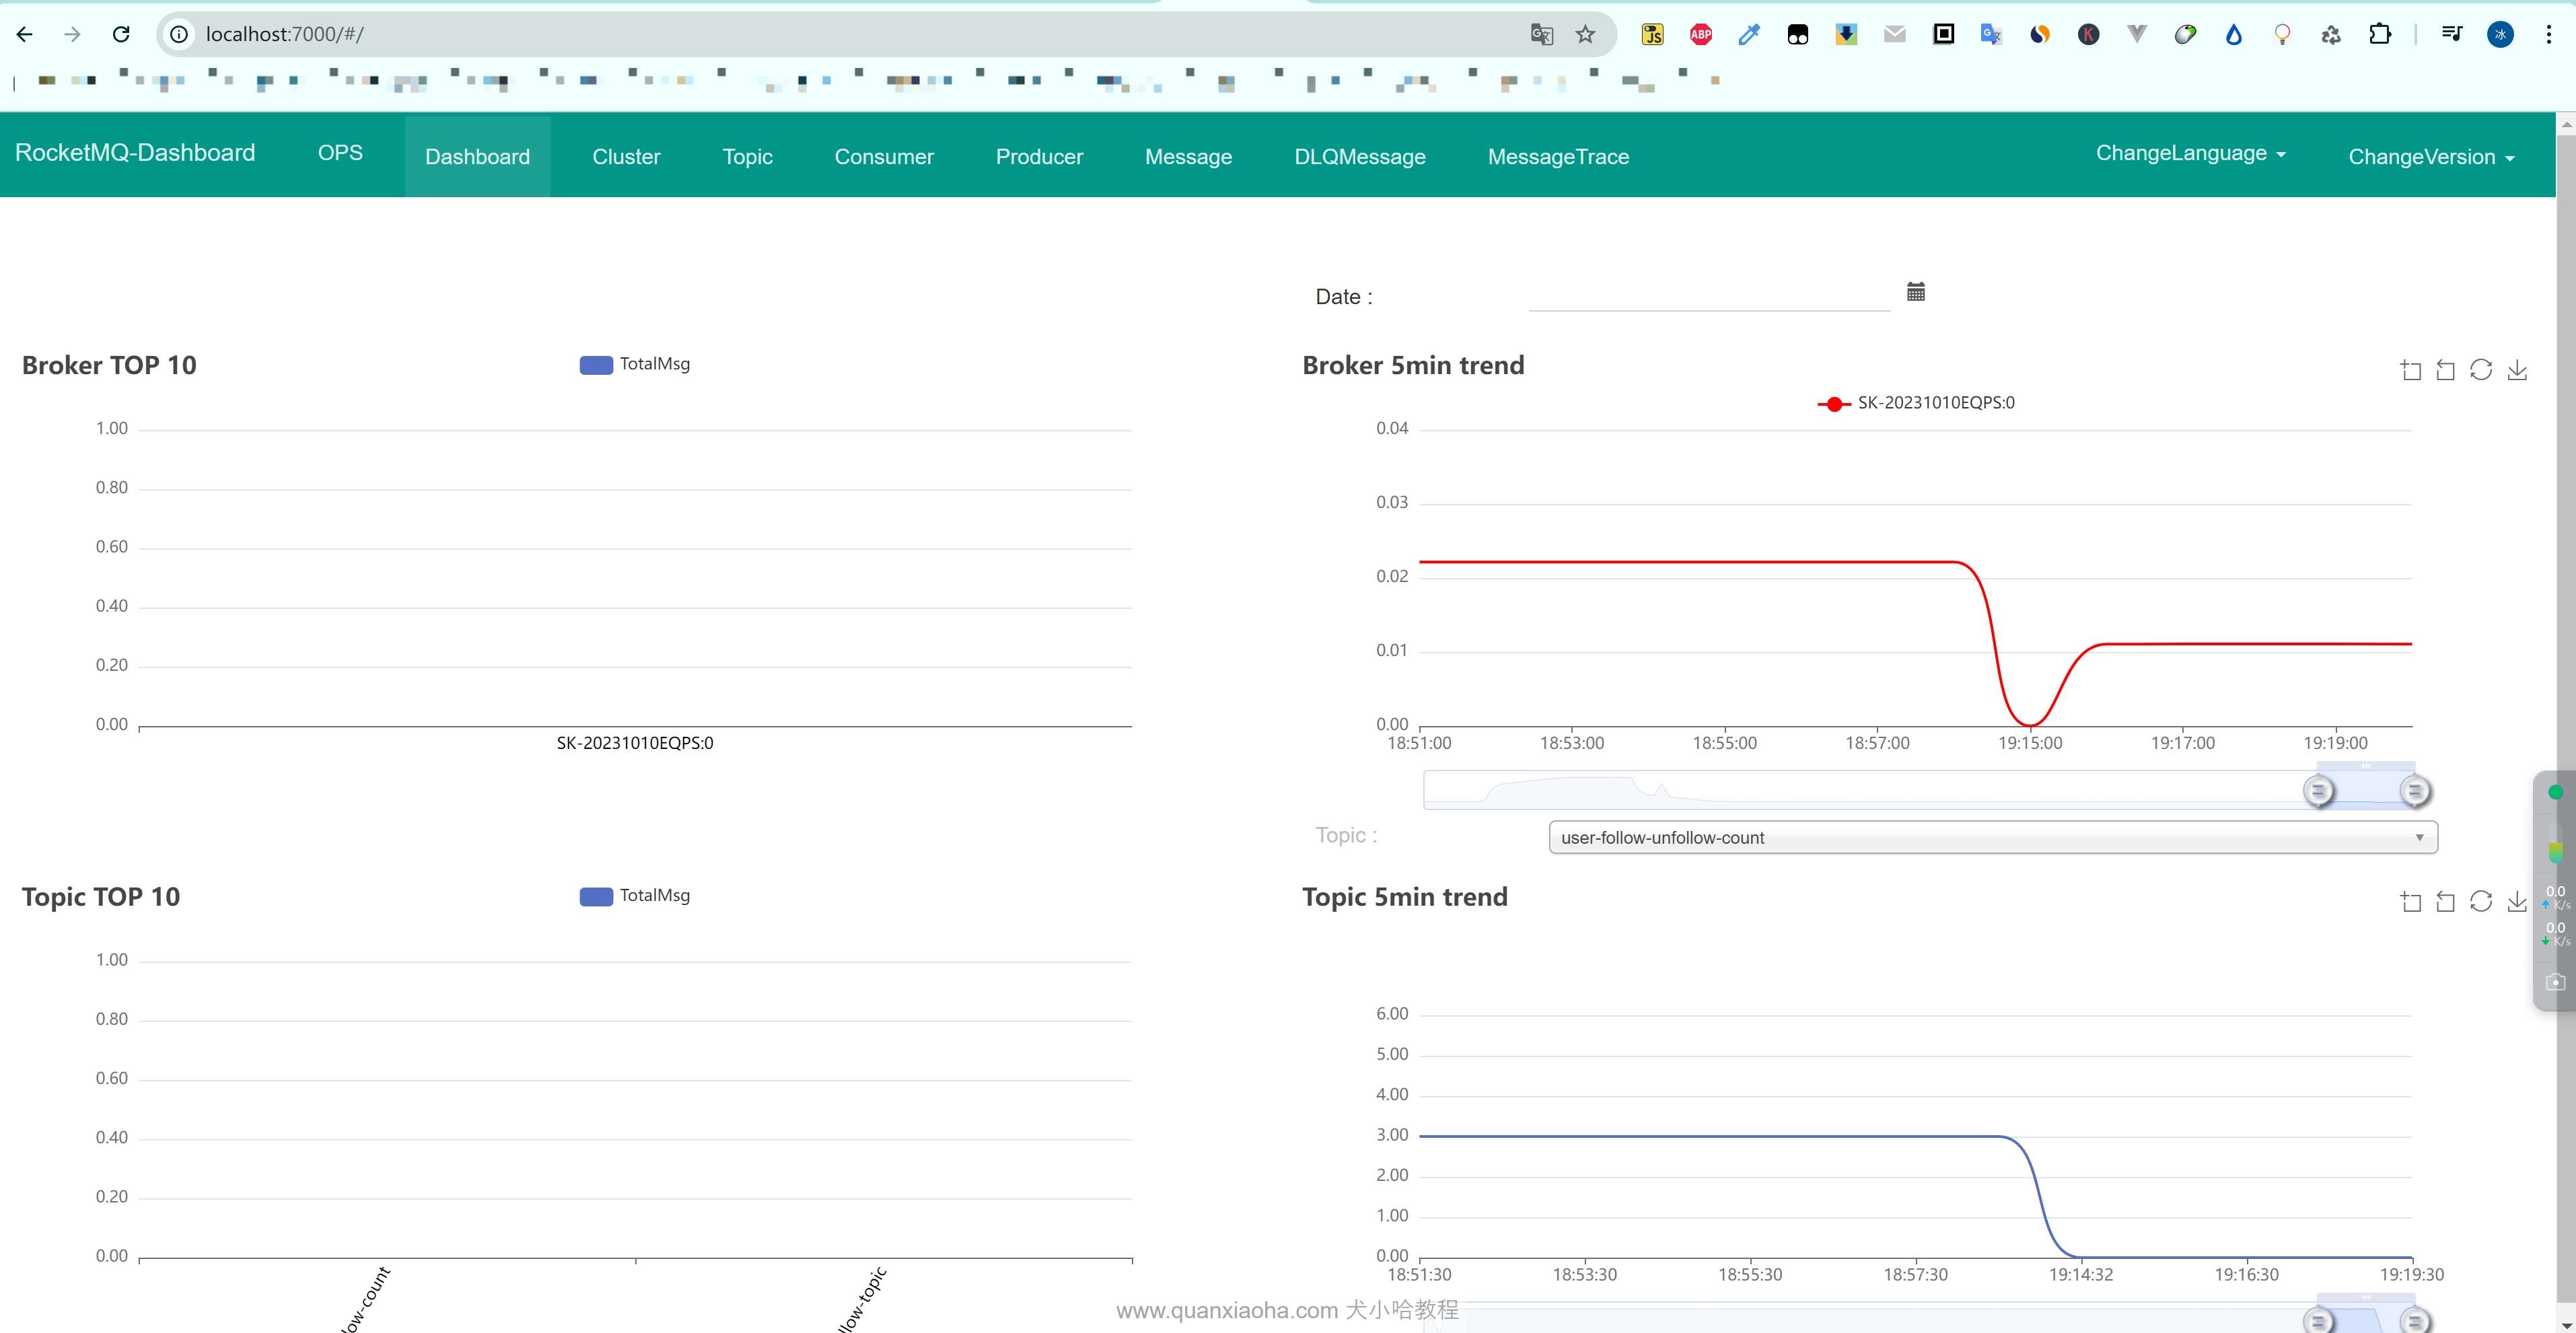Image resolution: width=2576 pixels, height=1333 pixels.
Task: Expand the ChangeVersion menu
Action: coord(2430,158)
